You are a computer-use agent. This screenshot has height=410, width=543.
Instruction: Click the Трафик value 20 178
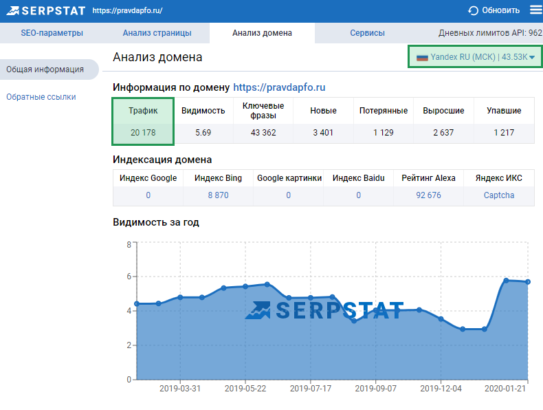point(143,133)
